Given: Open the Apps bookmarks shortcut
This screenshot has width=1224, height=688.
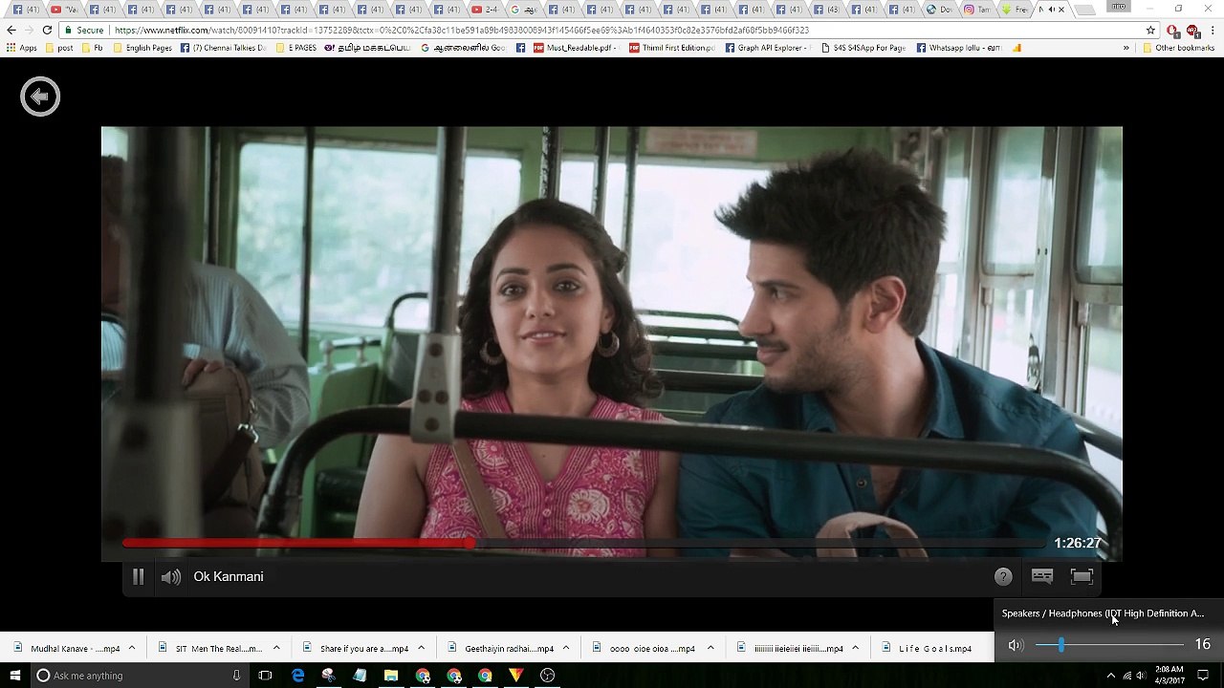Looking at the screenshot, I should click(x=22, y=48).
